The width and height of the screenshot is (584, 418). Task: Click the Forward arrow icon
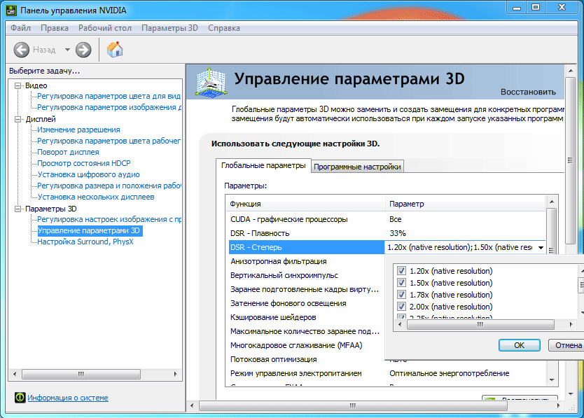click(83, 50)
